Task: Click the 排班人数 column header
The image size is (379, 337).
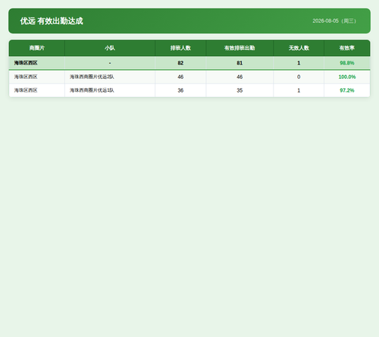Action: tap(180, 48)
